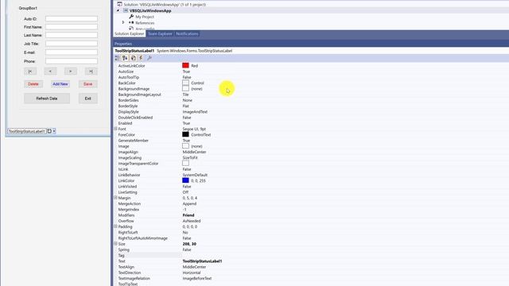Switch to the Solution Explorer tab
This screenshot has width=509, height=286.
(x=129, y=33)
